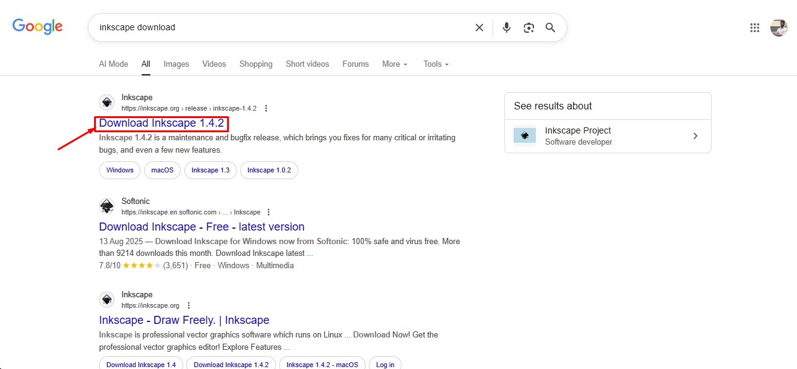Click the Inkscape 1.3 chip

point(210,170)
